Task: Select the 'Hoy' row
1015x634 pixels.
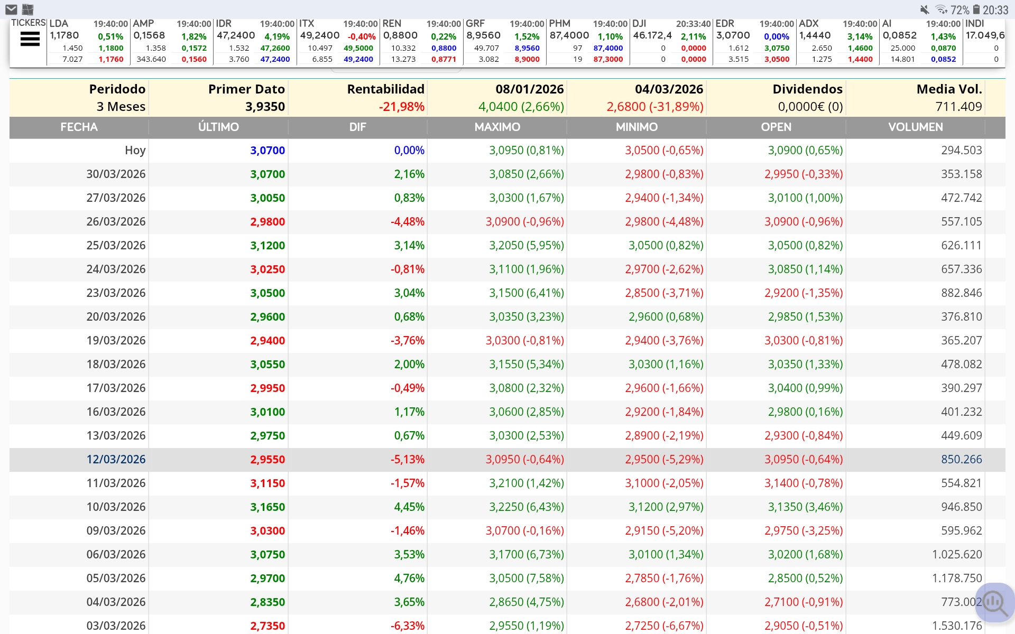Action: point(508,151)
